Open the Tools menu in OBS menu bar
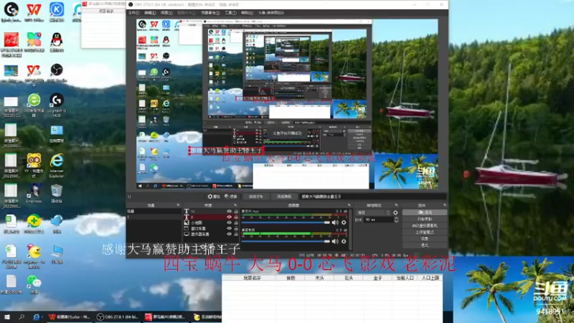 point(230,13)
